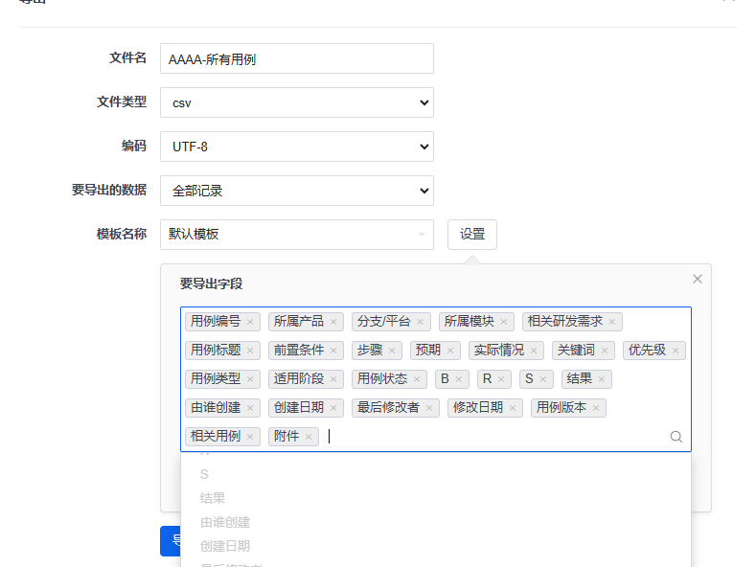Image resolution: width=756 pixels, height=567 pixels.
Task: Remove the 优先级 field tag
Action: pos(675,351)
